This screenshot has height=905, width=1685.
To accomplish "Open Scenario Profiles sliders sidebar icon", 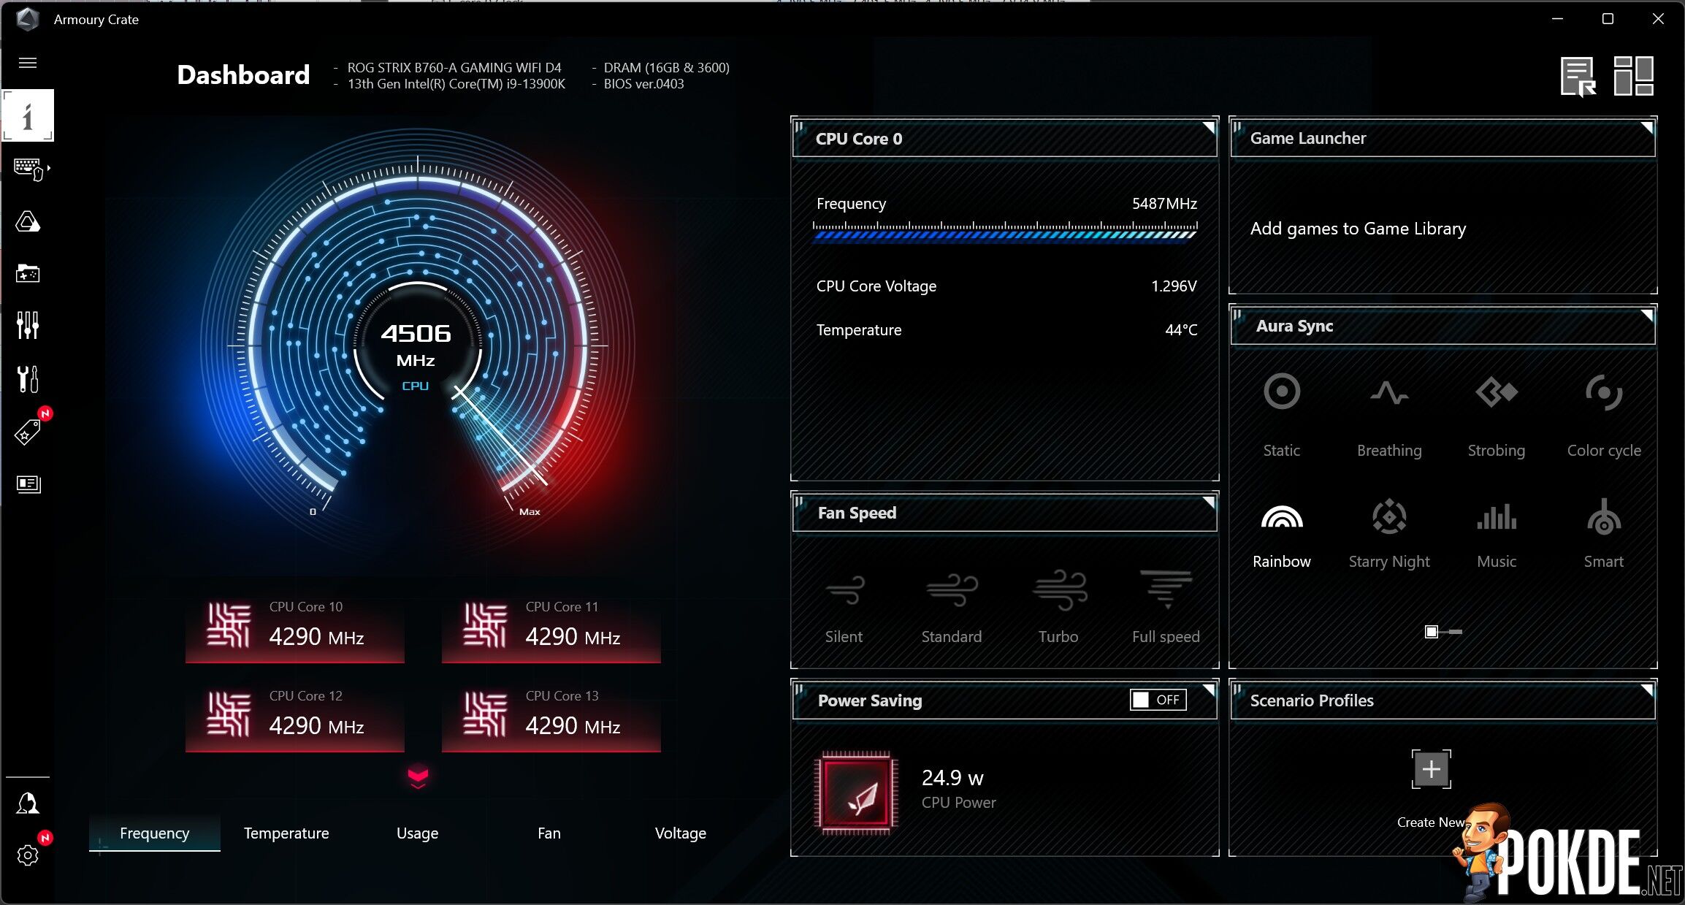I will (x=28, y=326).
